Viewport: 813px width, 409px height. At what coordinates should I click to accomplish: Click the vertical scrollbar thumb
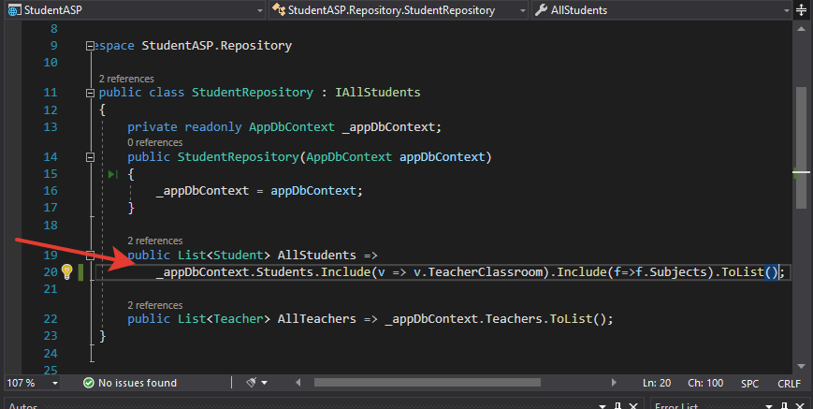click(801, 148)
